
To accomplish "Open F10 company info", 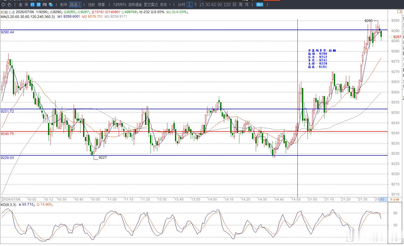I will click(45, 5).
